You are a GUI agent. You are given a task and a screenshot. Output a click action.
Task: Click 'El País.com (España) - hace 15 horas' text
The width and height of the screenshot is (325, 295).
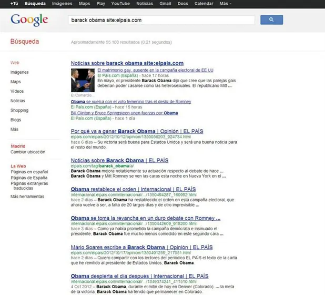click(x=106, y=107)
